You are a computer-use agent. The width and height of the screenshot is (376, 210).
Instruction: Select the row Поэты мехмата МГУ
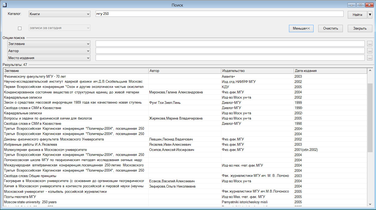point(20,197)
